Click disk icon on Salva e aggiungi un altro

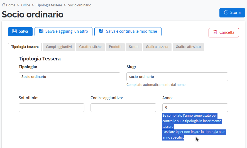pyautogui.click(x=41, y=32)
